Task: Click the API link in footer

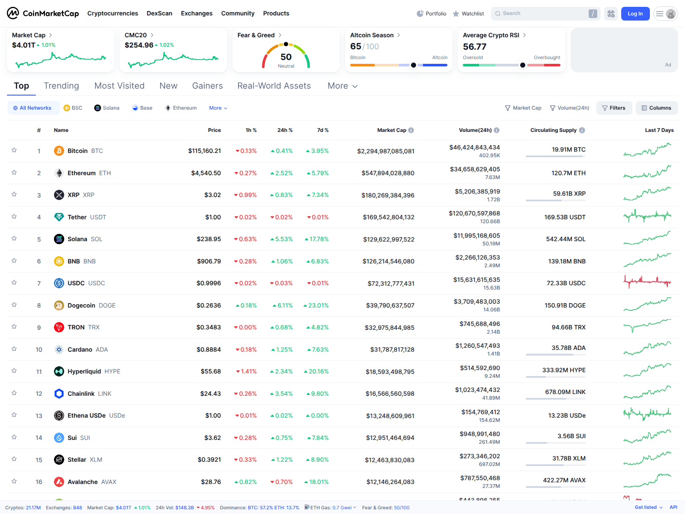Action: click(673, 508)
